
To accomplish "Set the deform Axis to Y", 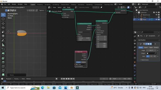I will [151, 56].
